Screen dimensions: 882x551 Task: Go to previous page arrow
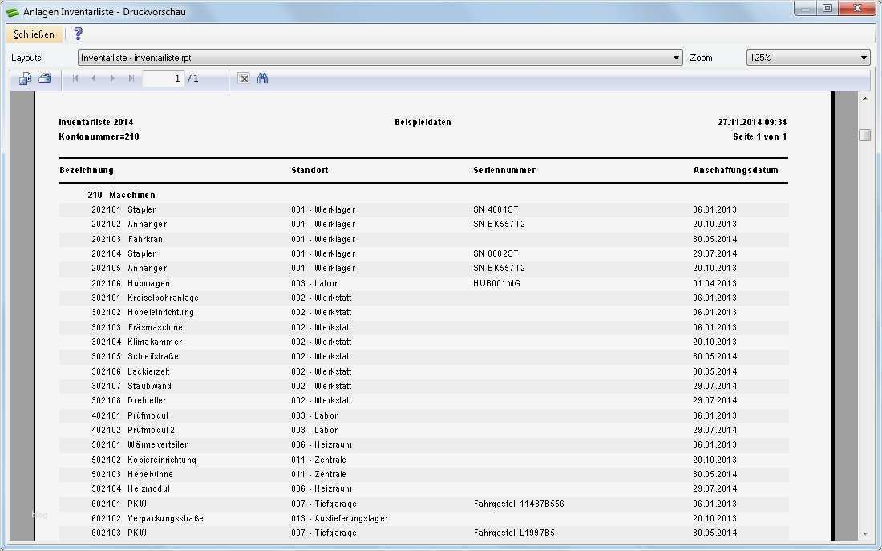pyautogui.click(x=94, y=79)
